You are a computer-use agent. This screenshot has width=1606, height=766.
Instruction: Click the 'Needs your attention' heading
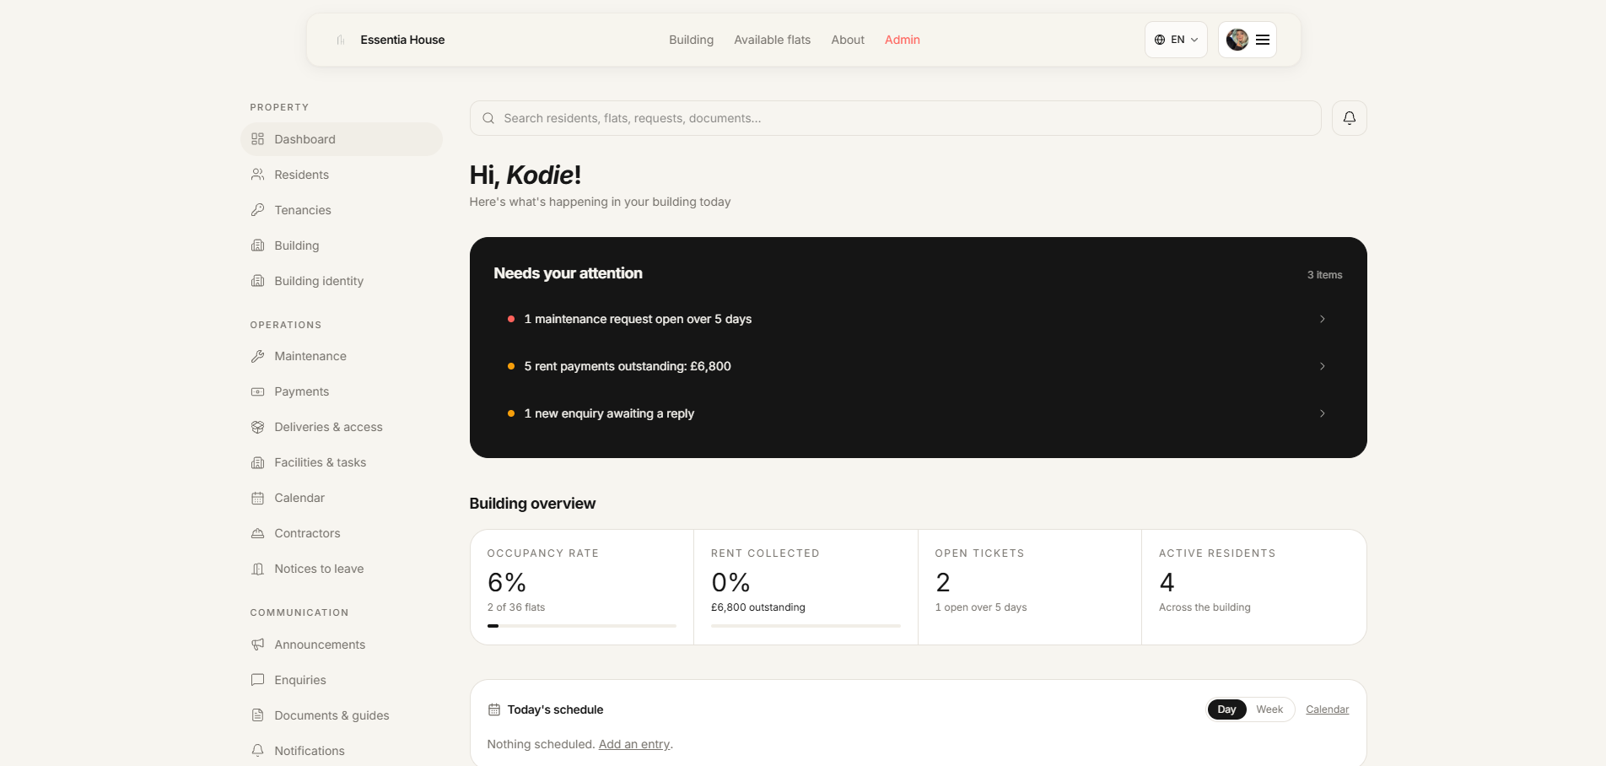pos(568,273)
